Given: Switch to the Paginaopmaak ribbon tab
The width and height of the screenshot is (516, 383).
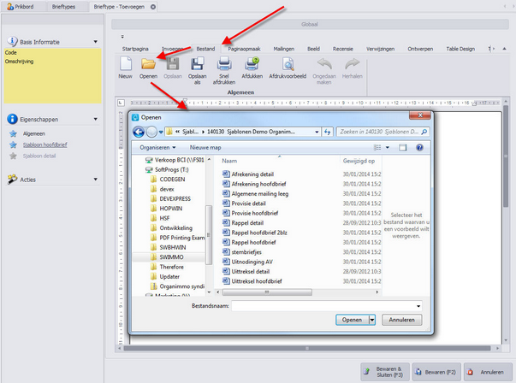Looking at the screenshot, I should click(x=244, y=49).
